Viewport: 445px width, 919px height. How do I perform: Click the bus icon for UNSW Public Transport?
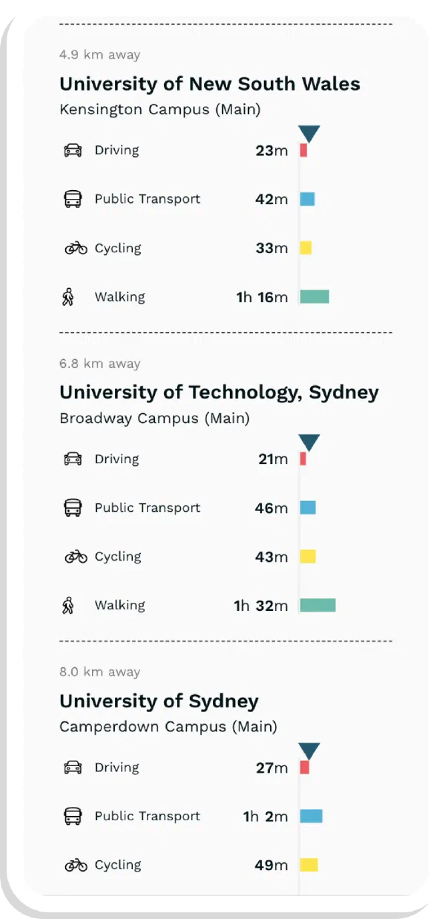tap(73, 199)
